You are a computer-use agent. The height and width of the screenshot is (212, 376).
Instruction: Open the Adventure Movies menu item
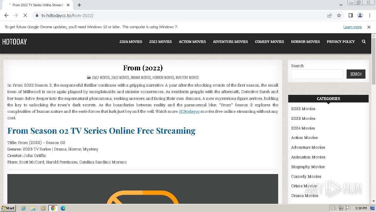click(230, 42)
